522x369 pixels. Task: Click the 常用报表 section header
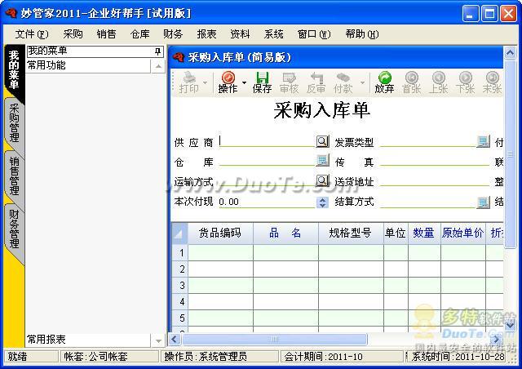(88, 340)
